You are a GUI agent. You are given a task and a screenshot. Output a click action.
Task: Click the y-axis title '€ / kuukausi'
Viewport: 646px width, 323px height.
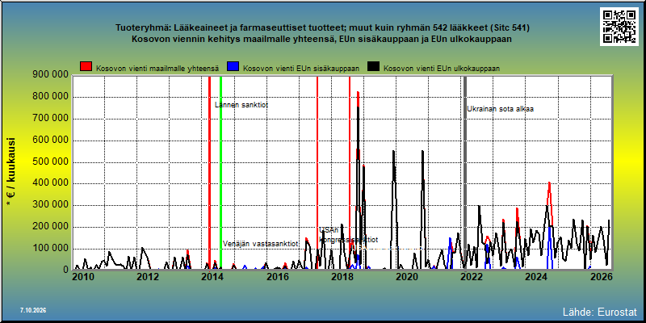11,172
